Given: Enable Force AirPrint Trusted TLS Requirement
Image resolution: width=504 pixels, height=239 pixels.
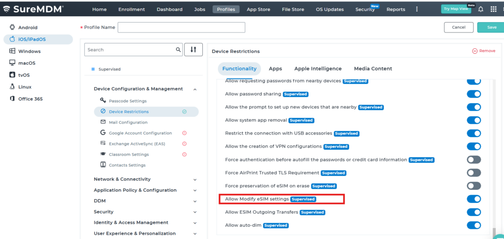Looking at the screenshot, I should coord(474,173).
